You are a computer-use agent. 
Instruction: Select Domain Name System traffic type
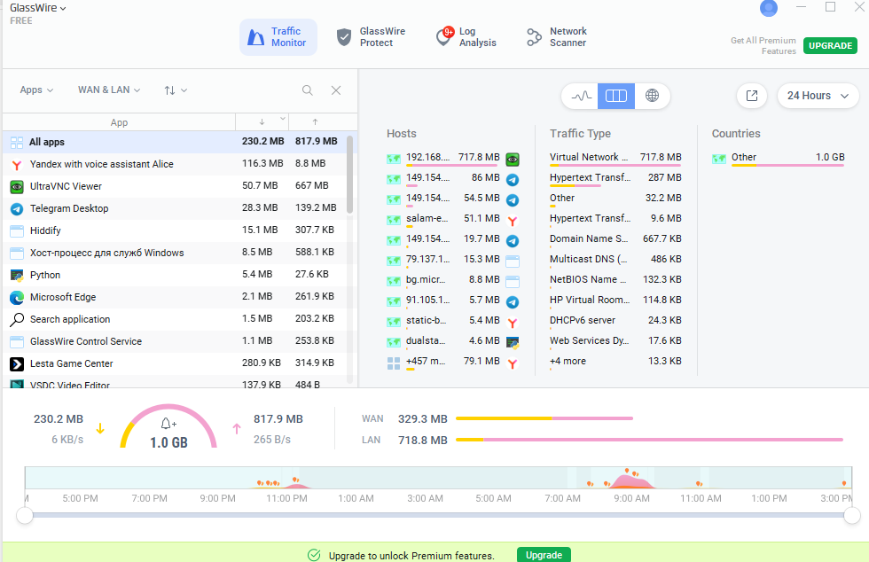(615, 239)
